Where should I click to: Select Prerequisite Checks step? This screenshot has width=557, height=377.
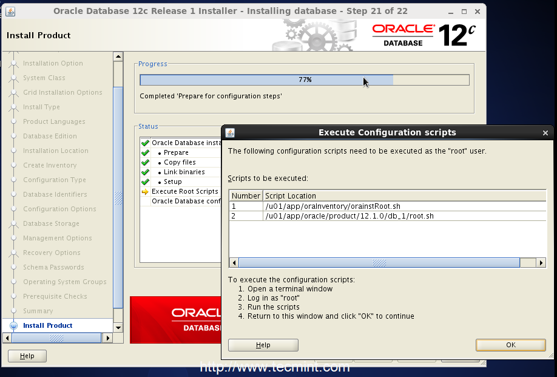tap(55, 296)
